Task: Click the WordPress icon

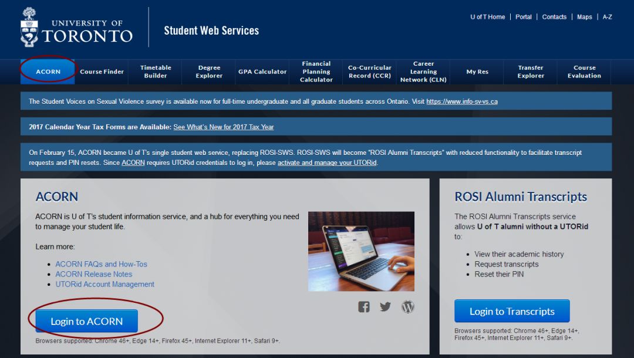Action: [408, 306]
